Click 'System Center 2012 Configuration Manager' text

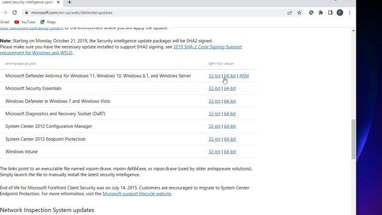pyautogui.click(x=49, y=126)
